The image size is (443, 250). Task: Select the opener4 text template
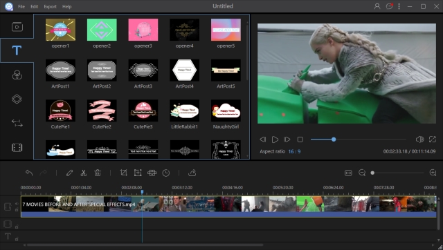tap(185, 30)
